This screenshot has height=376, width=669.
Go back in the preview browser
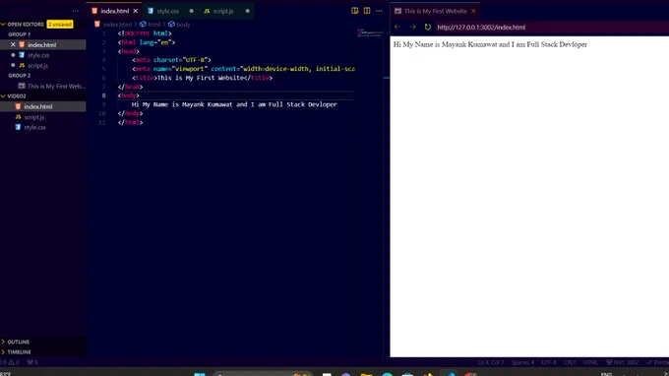pos(397,27)
